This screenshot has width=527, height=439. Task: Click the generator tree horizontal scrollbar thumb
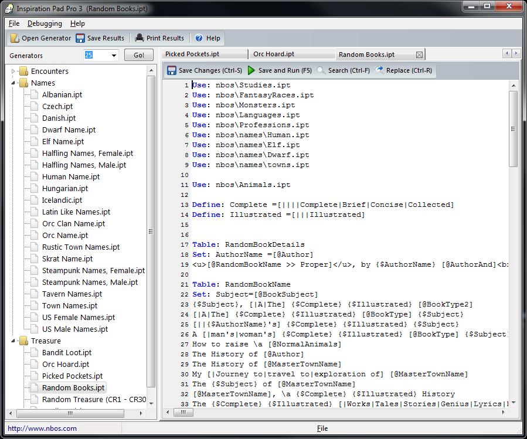point(70,413)
